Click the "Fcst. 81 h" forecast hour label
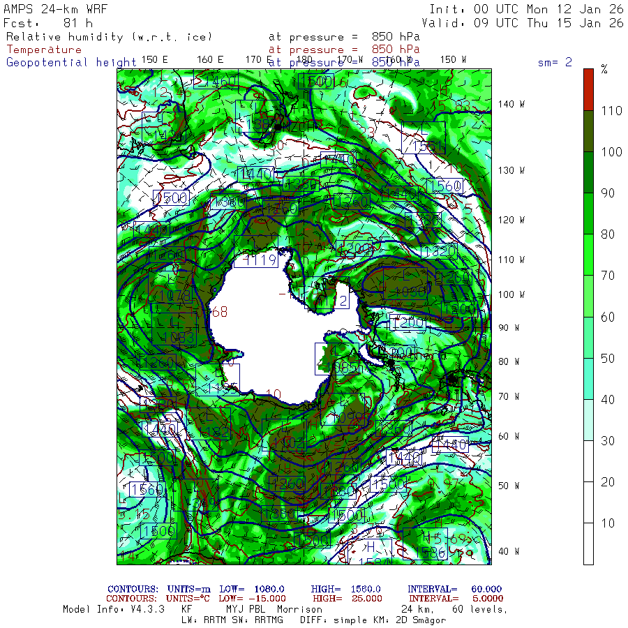 click(x=47, y=22)
